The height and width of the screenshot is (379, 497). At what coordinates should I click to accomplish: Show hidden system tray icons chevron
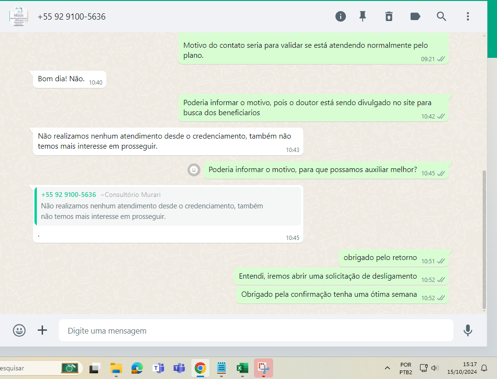pos(387,368)
